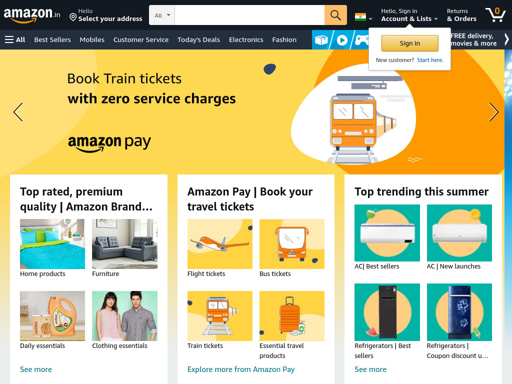Click Explore more from Amazon Pay

[241, 369]
